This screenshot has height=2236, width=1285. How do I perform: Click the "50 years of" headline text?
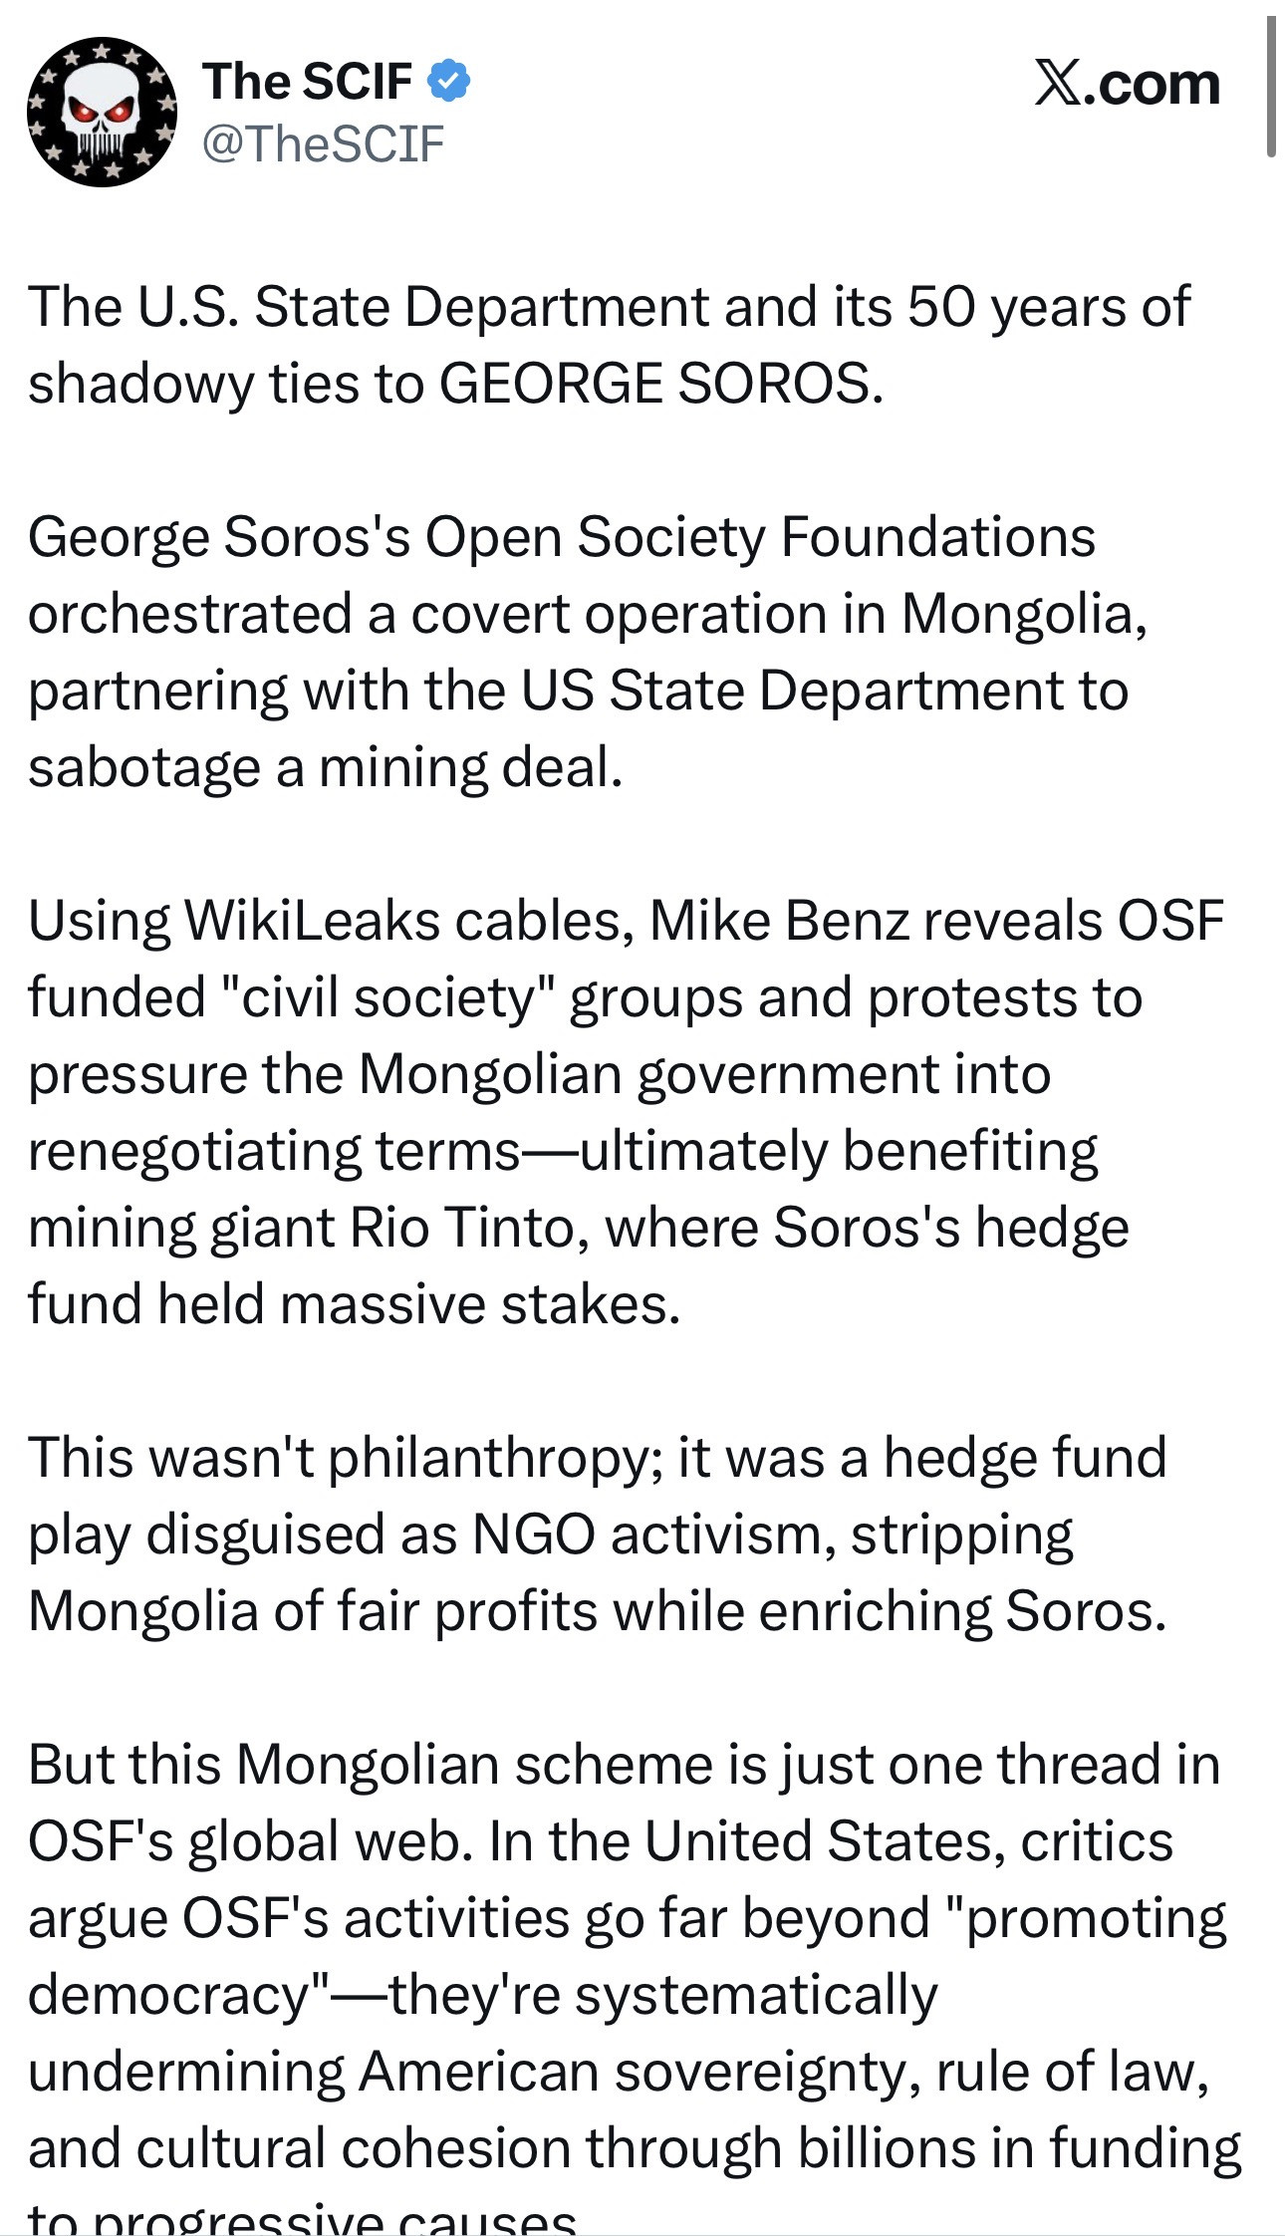coord(1048,306)
